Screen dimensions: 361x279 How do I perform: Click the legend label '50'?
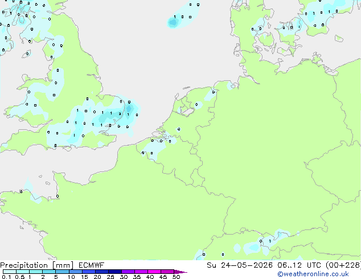click(x=177, y=277)
